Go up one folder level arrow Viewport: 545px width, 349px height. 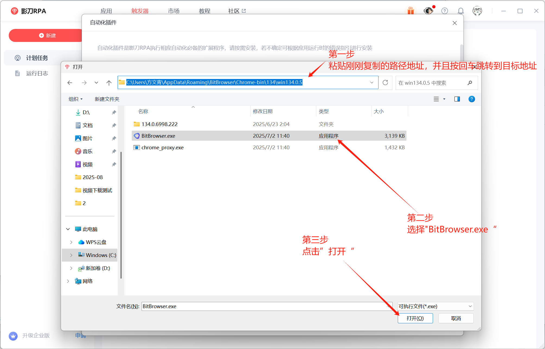(x=109, y=83)
